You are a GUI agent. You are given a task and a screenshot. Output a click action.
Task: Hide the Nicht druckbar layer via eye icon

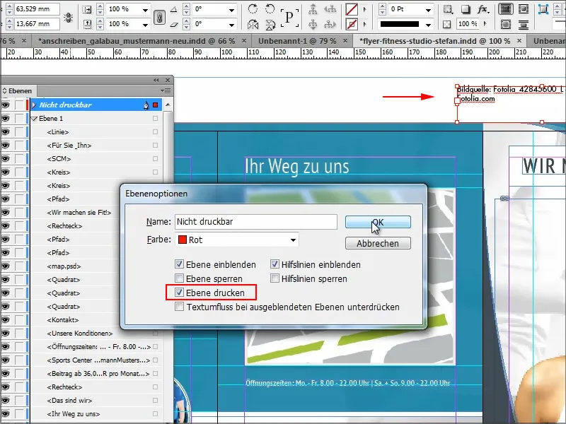tap(6, 105)
